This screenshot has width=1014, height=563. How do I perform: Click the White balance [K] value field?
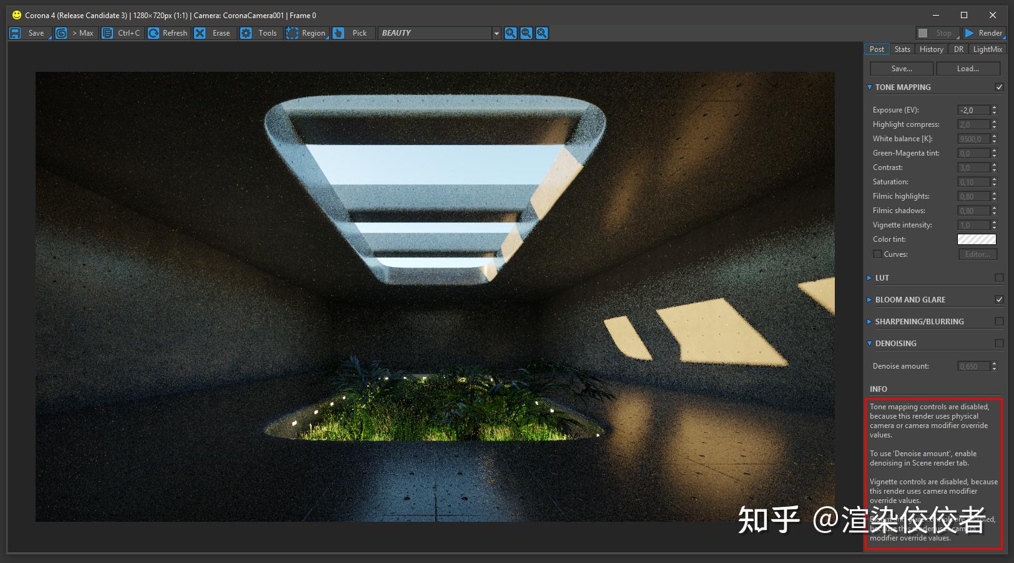974,139
